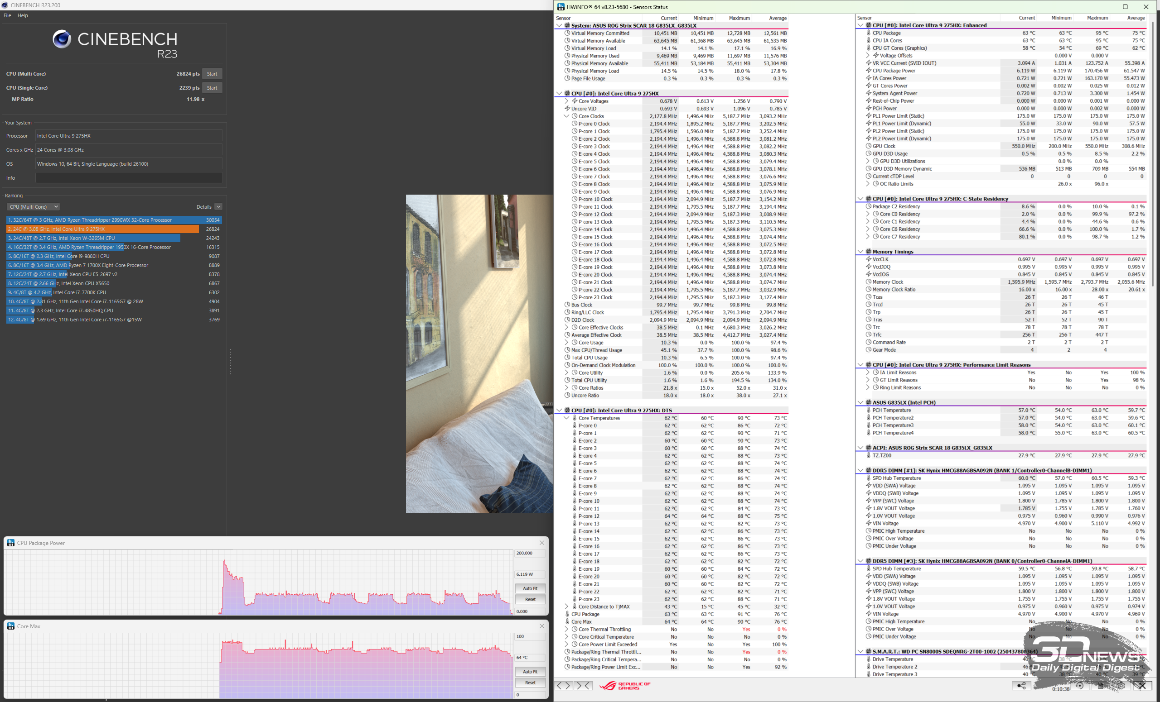Screen dimensions: 1160x702
Task: Click the clock icon next to GPU Clock
Action: click(x=869, y=146)
